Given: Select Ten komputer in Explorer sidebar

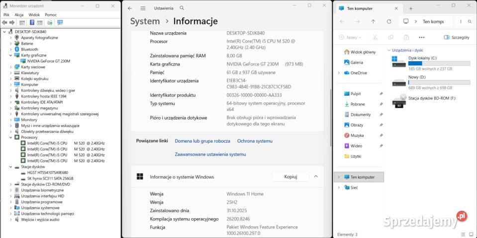Looking at the screenshot, I should coord(359,177).
